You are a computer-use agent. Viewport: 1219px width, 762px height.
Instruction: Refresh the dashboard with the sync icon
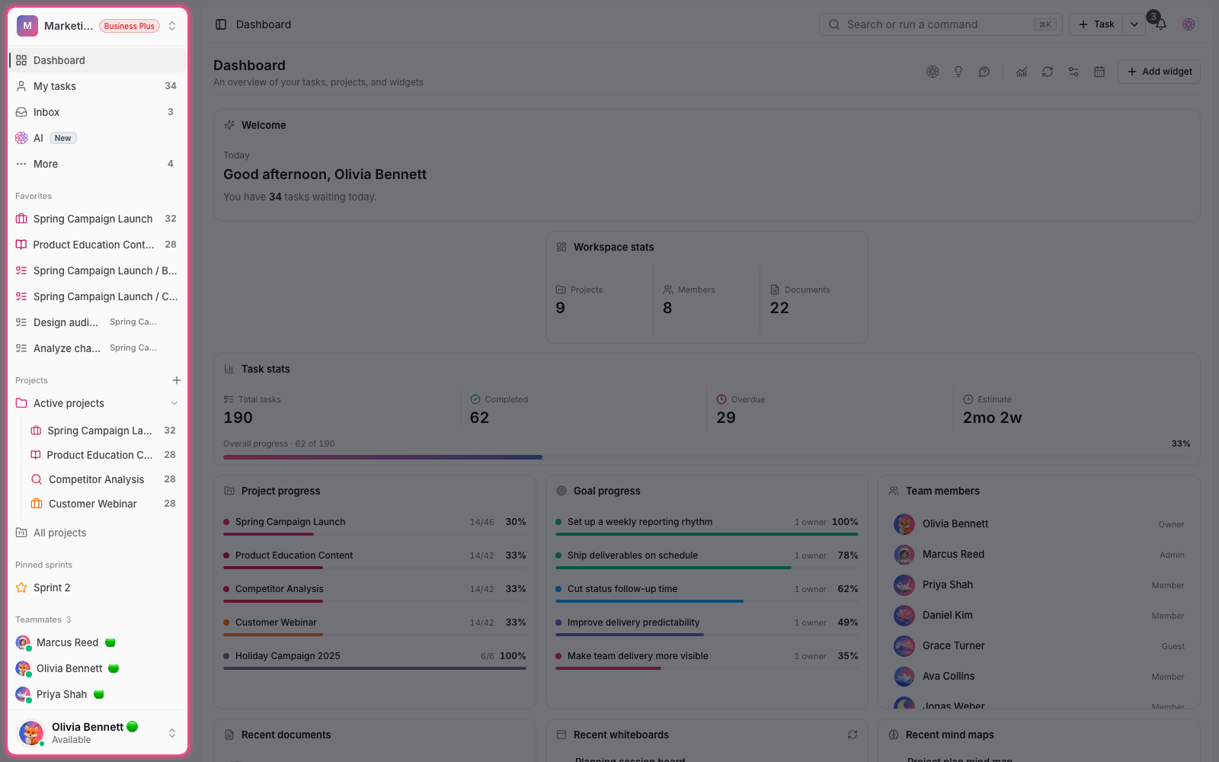pyautogui.click(x=1048, y=72)
